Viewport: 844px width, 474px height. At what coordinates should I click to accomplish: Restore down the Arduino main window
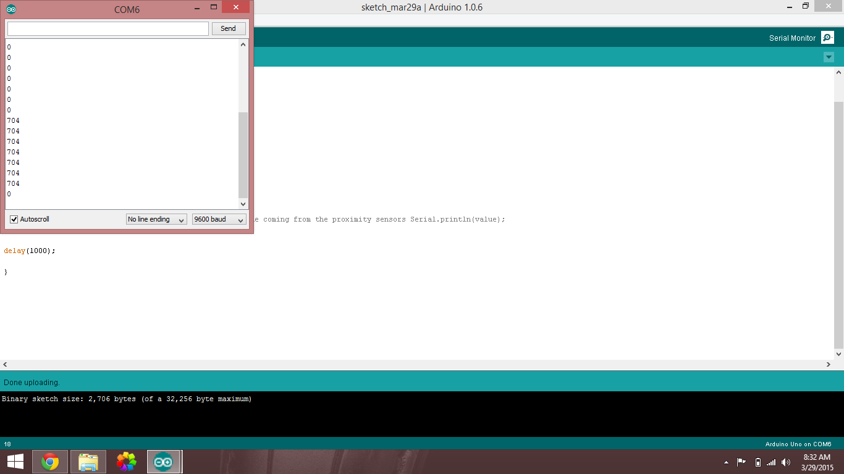click(x=806, y=7)
